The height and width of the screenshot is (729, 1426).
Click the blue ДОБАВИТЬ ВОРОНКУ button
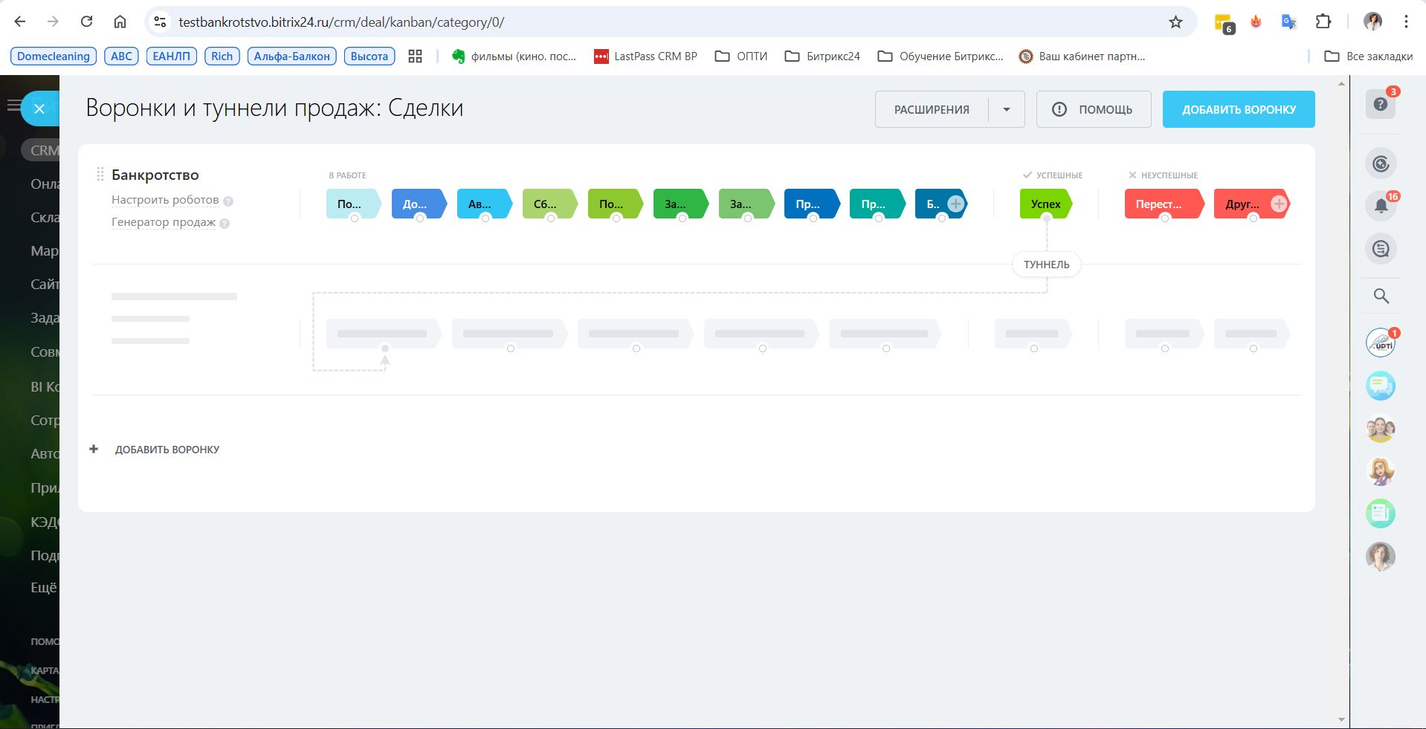pyautogui.click(x=1239, y=109)
